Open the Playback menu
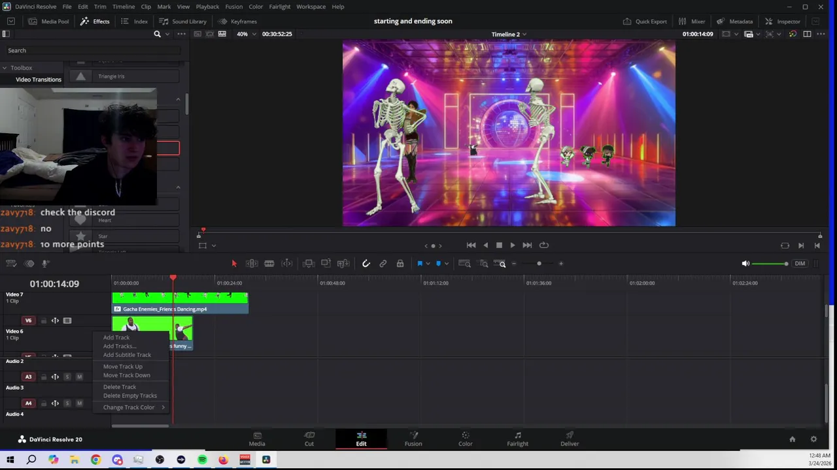Viewport: 837px width, 470px height. 207,7
